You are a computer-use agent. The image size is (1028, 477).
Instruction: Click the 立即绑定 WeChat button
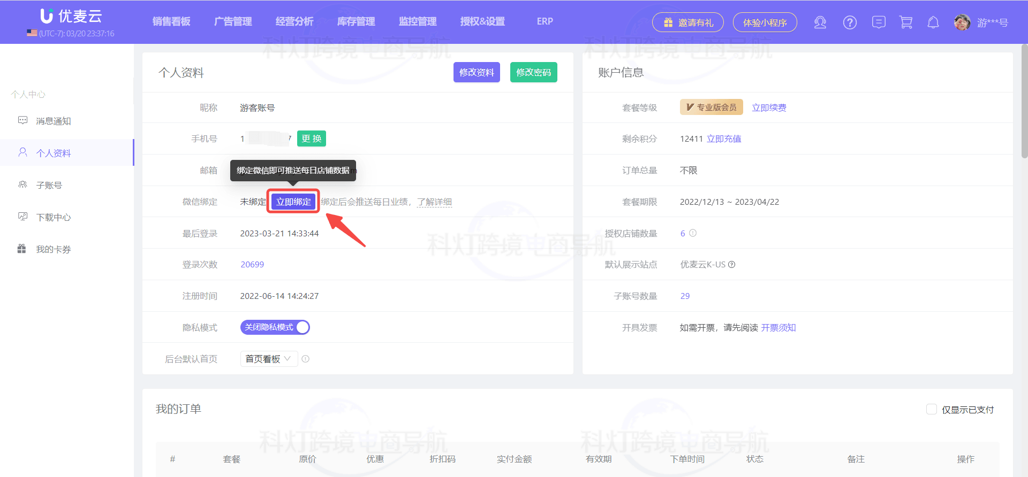(x=293, y=202)
